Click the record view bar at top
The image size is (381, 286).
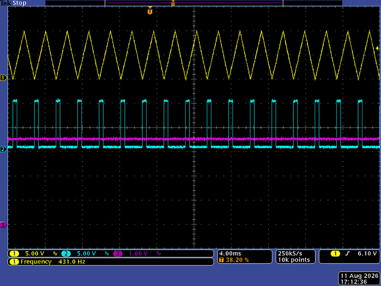194,3
